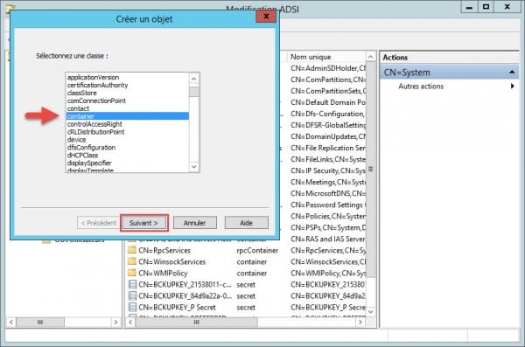Click CN=FileLinks unique name
Screen dimensions: 525x347
(x=328, y=159)
